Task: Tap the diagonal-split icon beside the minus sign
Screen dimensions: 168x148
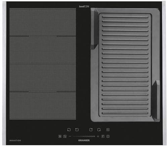Action: pos(65,136)
